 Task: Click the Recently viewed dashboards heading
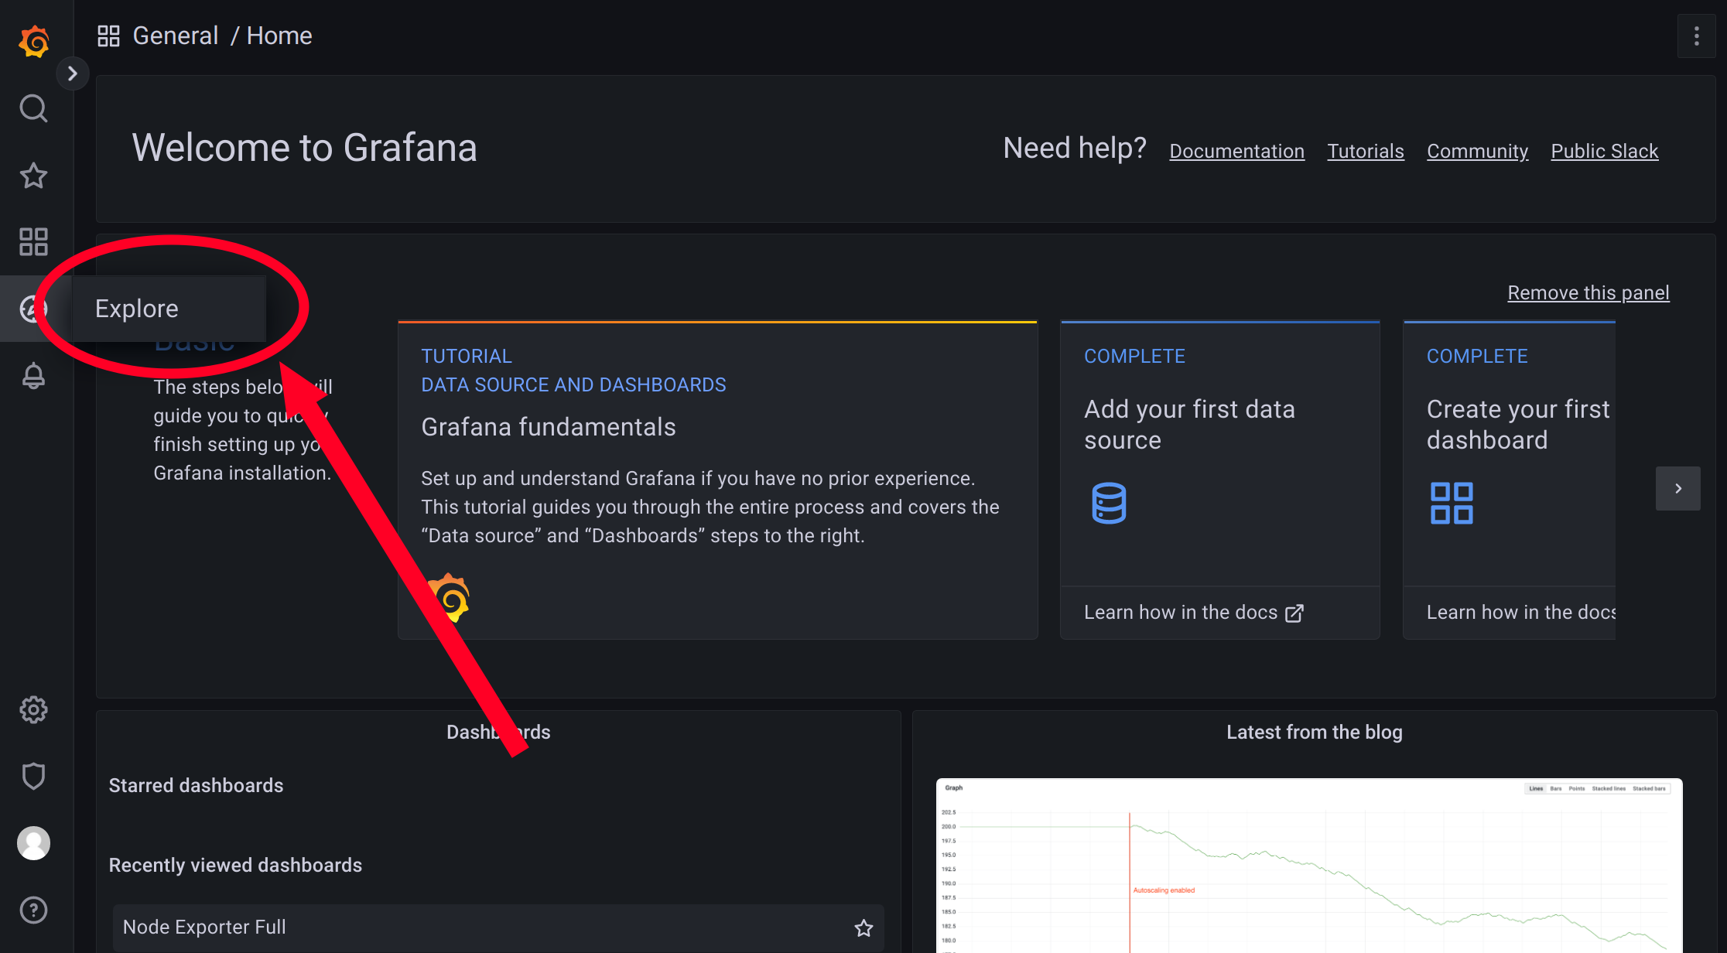(x=235, y=865)
